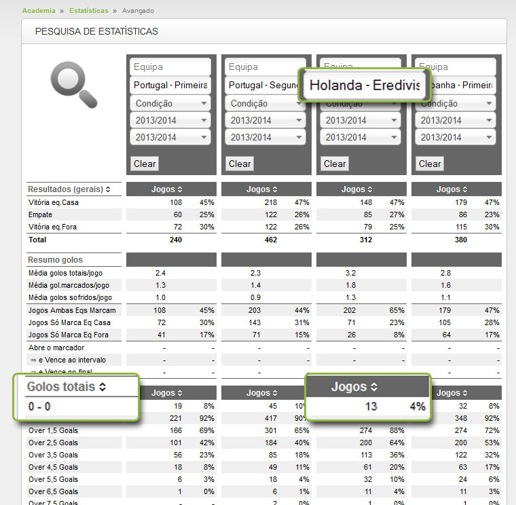The height and width of the screenshot is (505, 516).
Task: Click the Portugal - Segunda league field
Action: [x=265, y=86]
